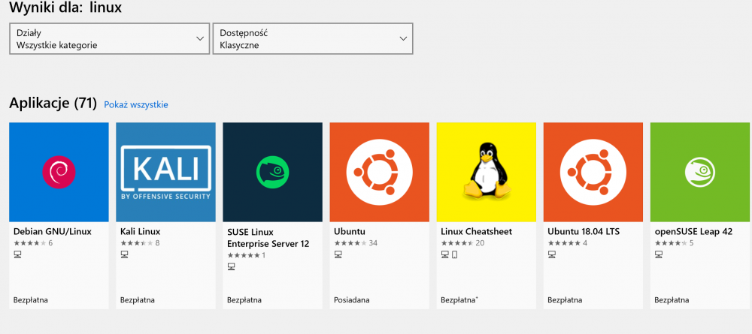This screenshot has height=334, width=752.
Task: Click the openSUSE Leap 42 title
Action: (x=693, y=232)
